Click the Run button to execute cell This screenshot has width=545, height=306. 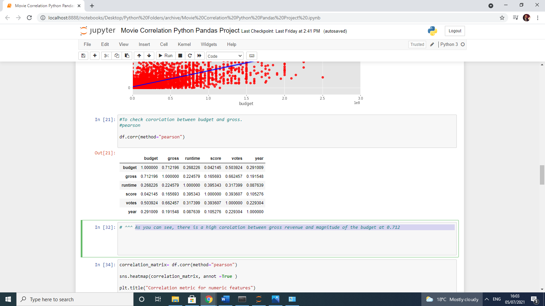pos(165,55)
